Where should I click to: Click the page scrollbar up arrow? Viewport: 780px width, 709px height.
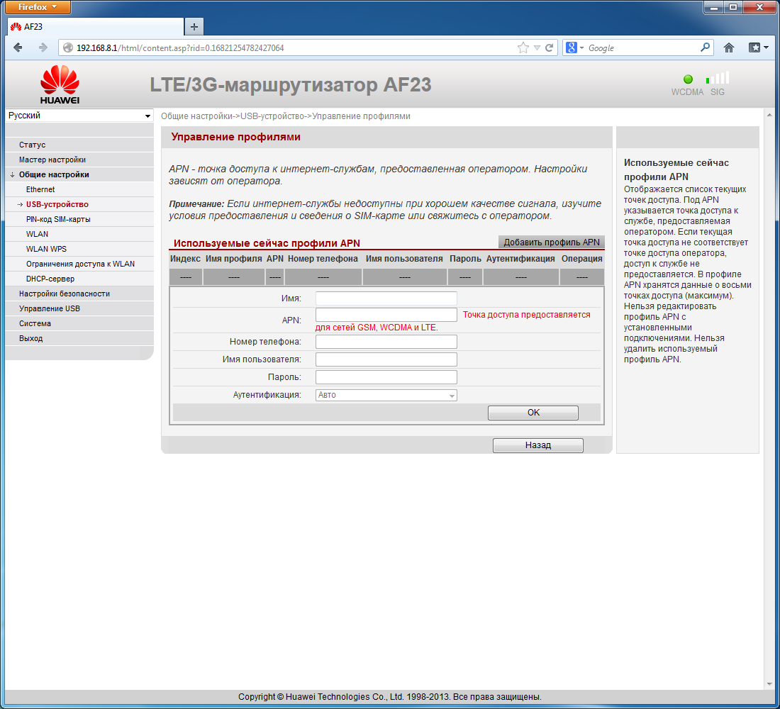[769, 115]
